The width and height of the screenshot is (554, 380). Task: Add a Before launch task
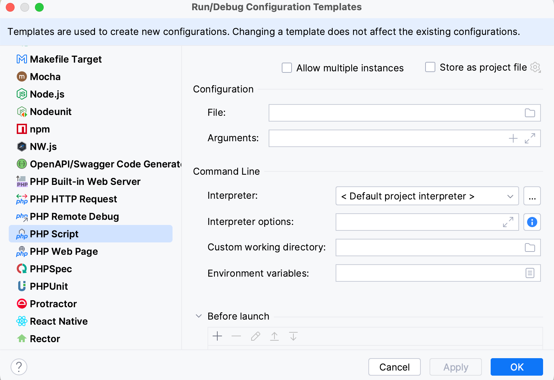(x=217, y=336)
